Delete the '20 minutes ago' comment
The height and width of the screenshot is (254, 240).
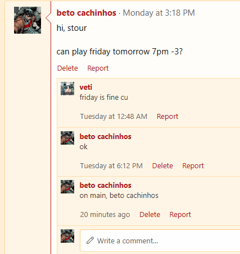[150, 215]
